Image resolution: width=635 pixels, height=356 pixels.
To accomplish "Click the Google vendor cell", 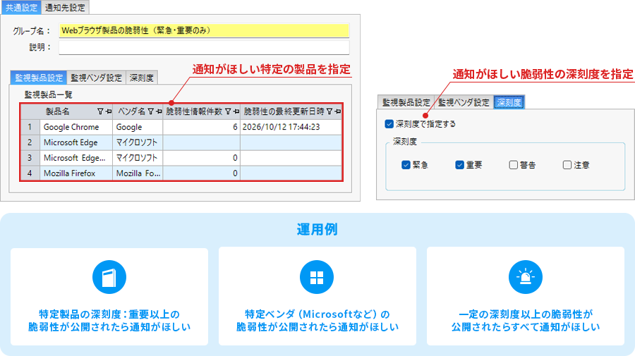I will (x=138, y=127).
